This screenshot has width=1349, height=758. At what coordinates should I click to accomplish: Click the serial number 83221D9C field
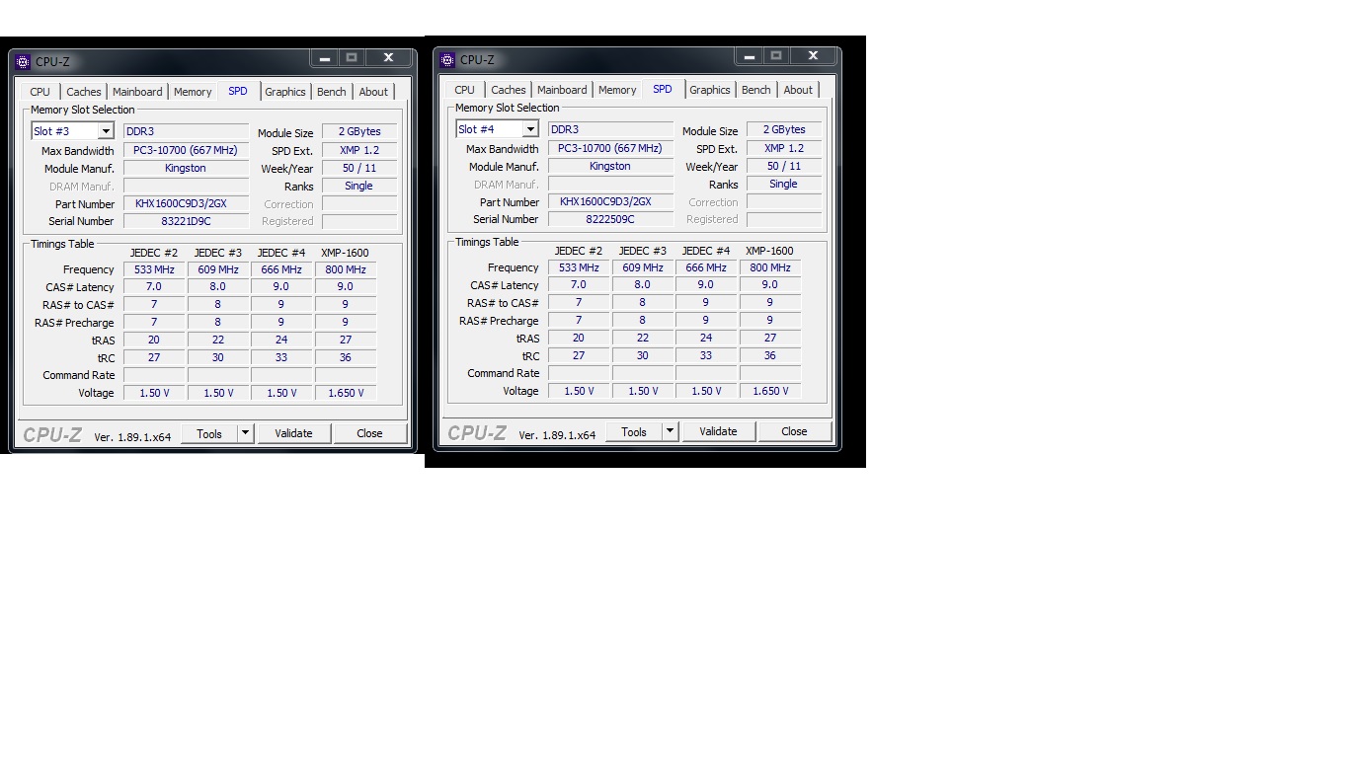186,221
